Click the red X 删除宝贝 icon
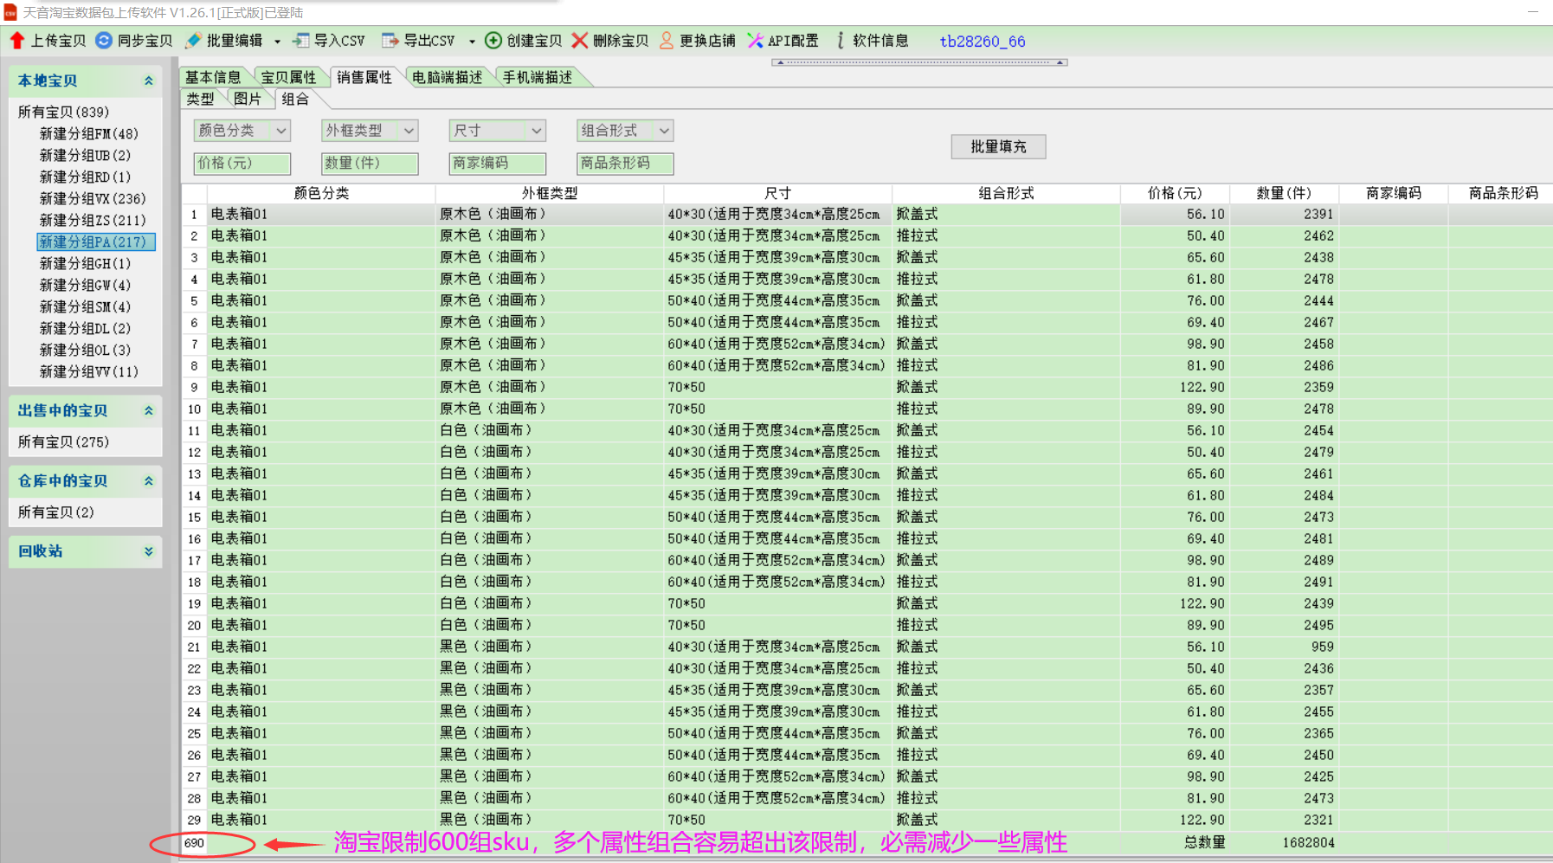Viewport: 1553px width, 863px height. pos(579,41)
